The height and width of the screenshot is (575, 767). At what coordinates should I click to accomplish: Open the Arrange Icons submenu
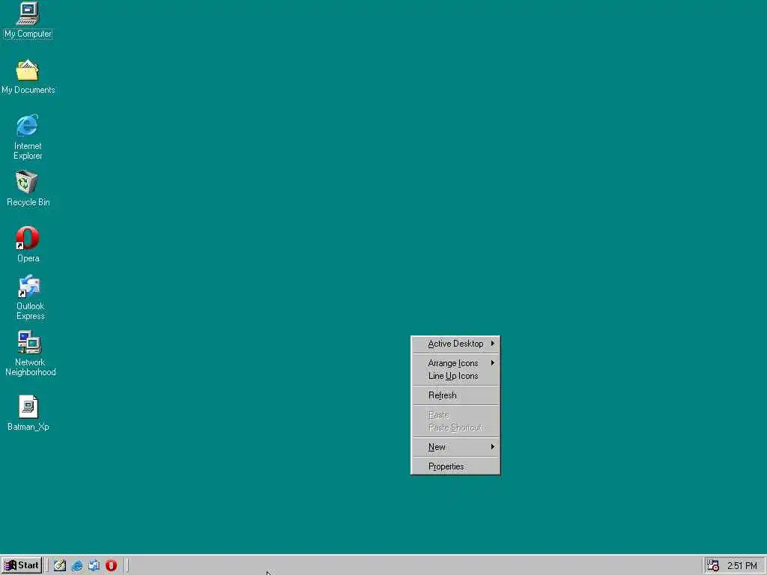pos(455,363)
